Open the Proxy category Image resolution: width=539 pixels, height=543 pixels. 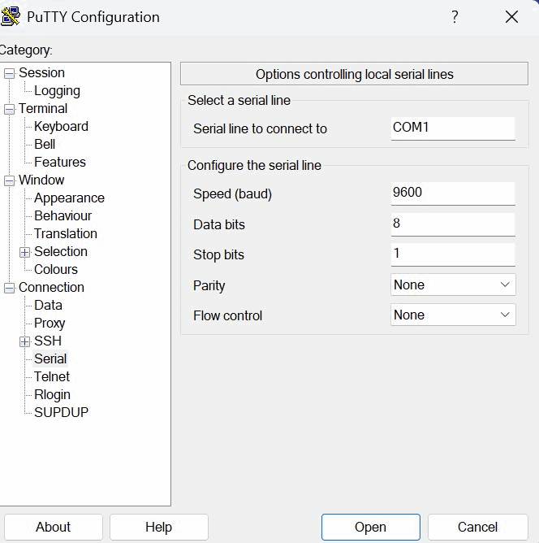50,324
